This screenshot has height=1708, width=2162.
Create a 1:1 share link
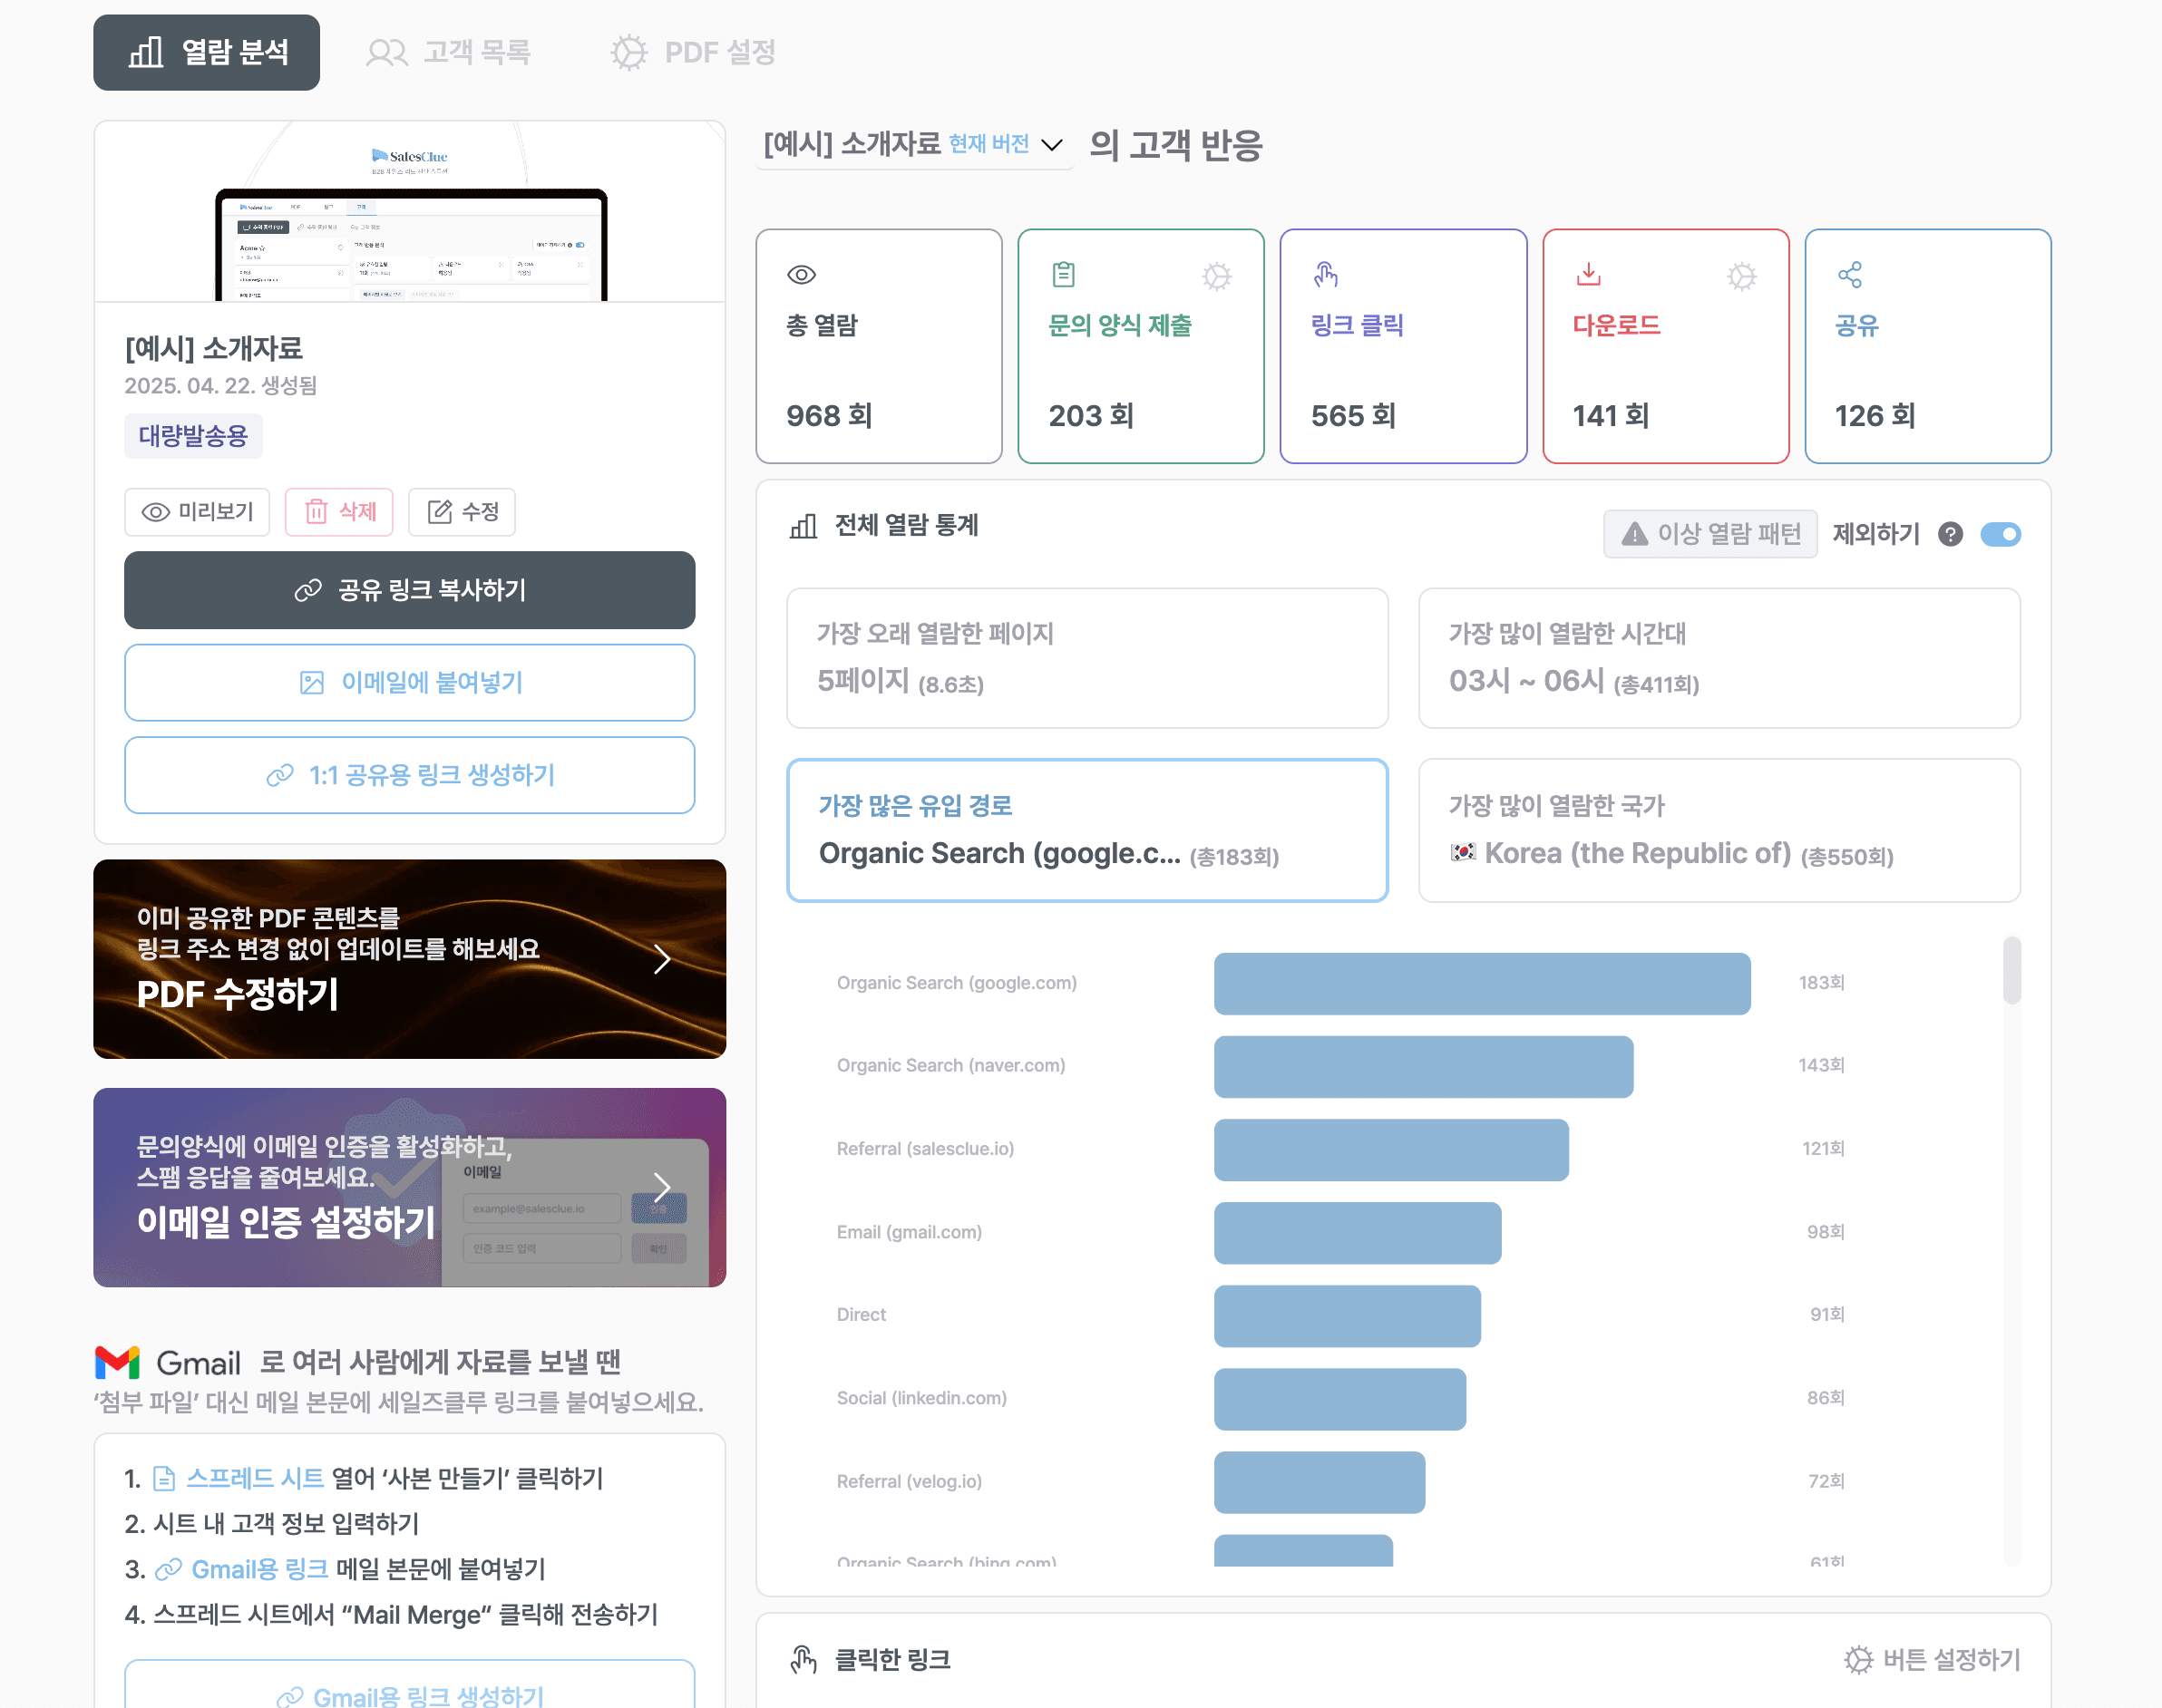coord(409,775)
